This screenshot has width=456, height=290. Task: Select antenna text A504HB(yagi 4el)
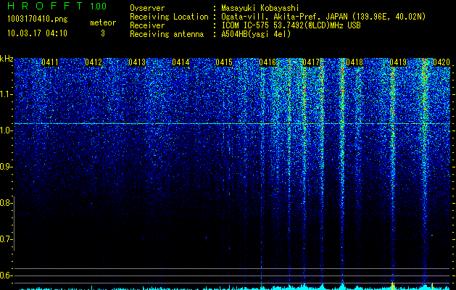click(x=256, y=34)
